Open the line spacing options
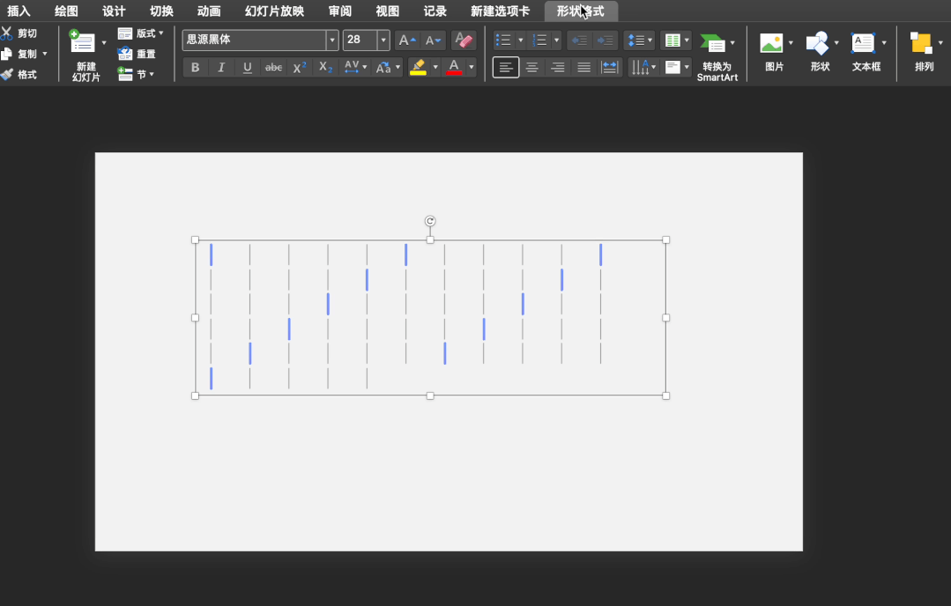951x606 pixels. click(639, 41)
